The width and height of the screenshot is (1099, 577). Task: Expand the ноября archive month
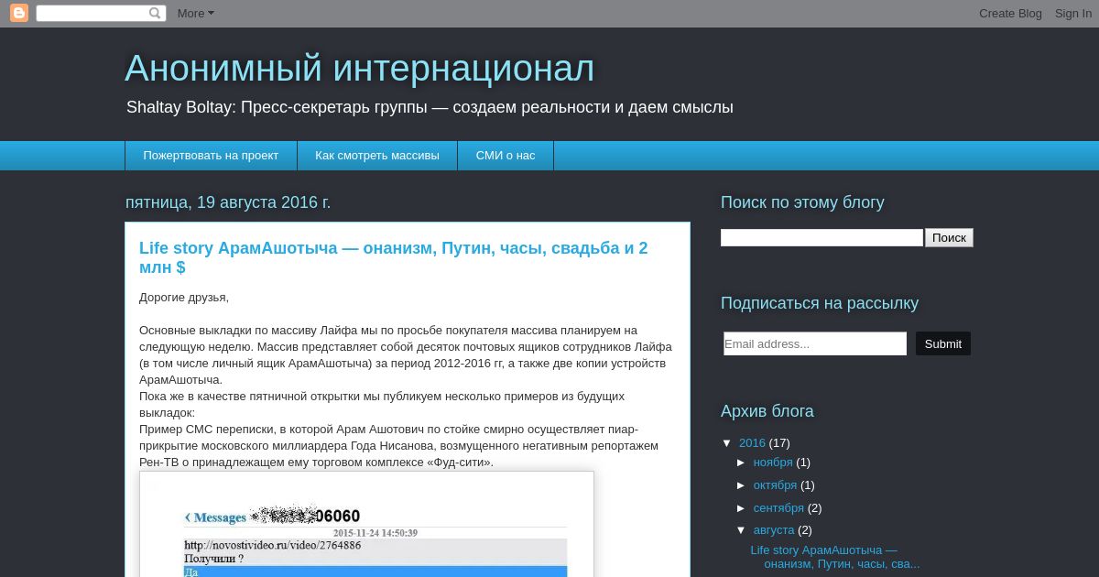coord(742,463)
